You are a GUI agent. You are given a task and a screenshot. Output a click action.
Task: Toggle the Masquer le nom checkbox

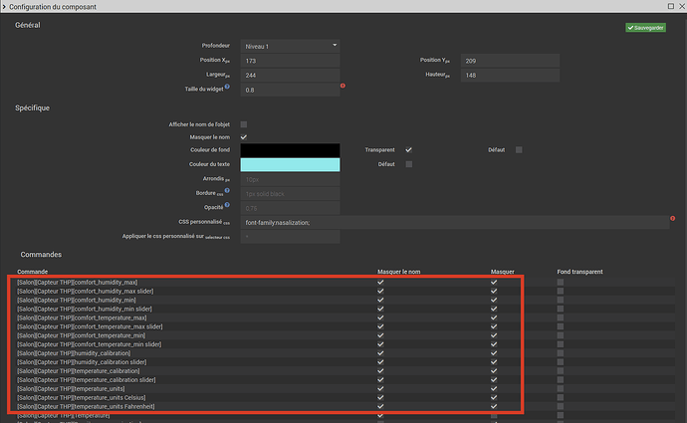coord(244,137)
